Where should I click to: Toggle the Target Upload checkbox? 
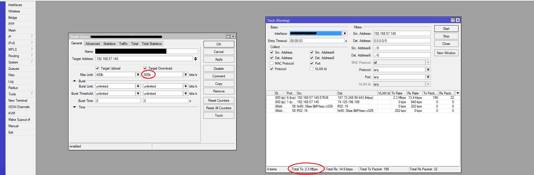coord(97,68)
